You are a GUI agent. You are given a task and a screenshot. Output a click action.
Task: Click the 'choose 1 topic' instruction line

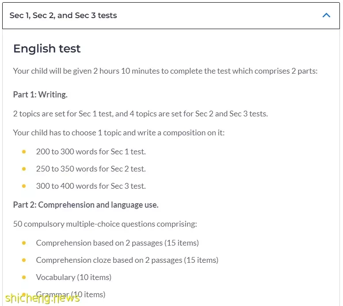119,133
